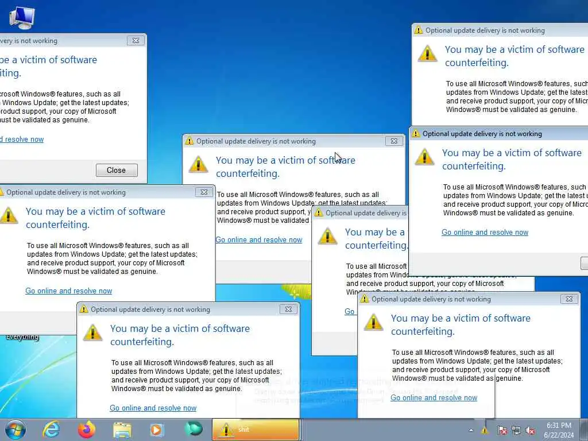Image resolution: width=588 pixels, height=441 pixels.
Task: Click 'Go online and resolve now' in bottom-center dialog
Action: tap(153, 408)
